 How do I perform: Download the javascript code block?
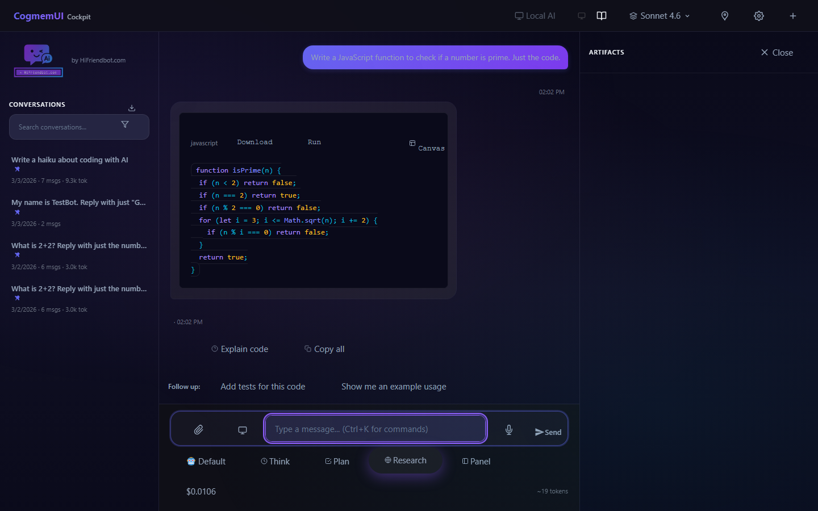pyautogui.click(x=254, y=142)
